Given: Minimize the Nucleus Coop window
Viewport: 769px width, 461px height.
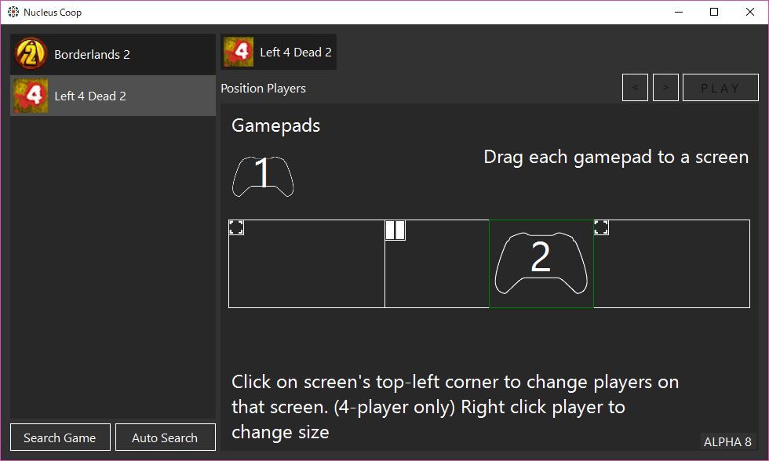Looking at the screenshot, I should coord(679,12).
